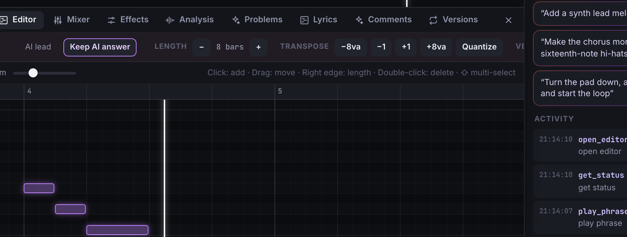Image resolution: width=627 pixels, height=237 pixels.
Task: Select the play_phrase activity entry
Action: [x=580, y=217]
